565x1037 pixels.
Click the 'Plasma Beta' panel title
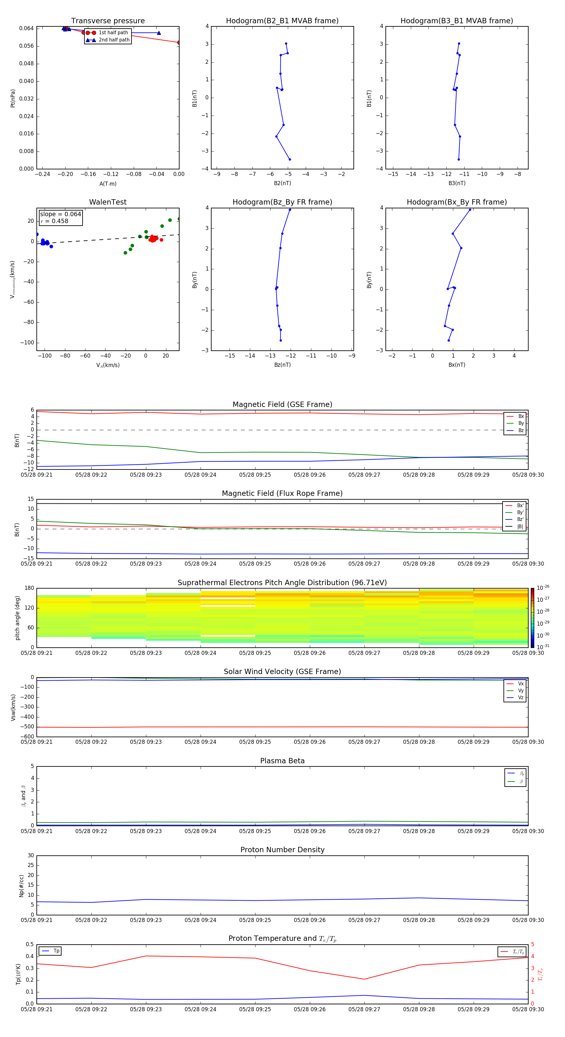pos(282,761)
